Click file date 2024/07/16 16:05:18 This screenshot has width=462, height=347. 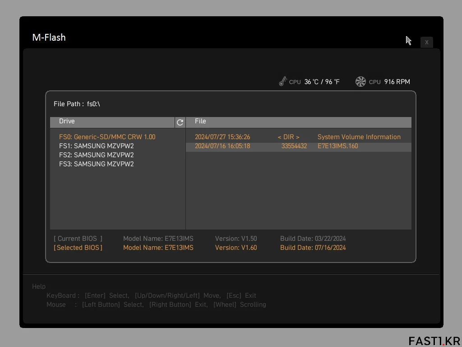222,146
